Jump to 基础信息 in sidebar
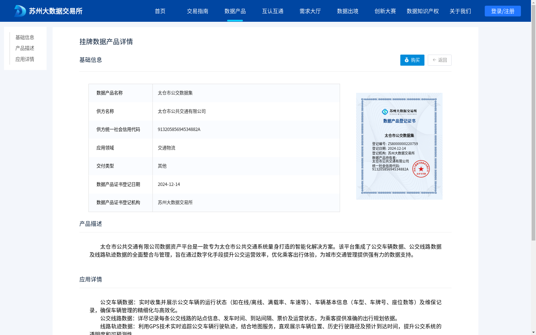 pos(25,37)
